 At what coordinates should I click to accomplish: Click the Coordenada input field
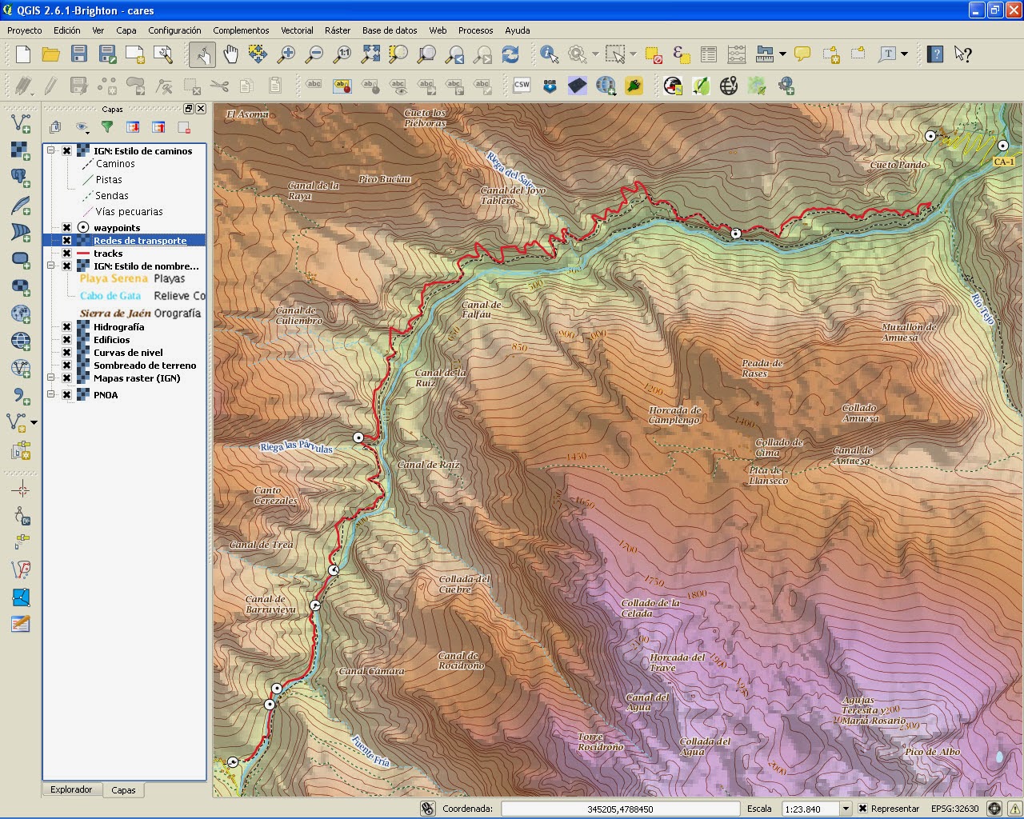(x=620, y=809)
